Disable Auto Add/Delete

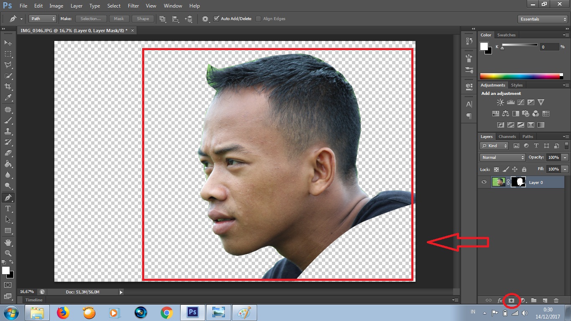[x=217, y=18]
